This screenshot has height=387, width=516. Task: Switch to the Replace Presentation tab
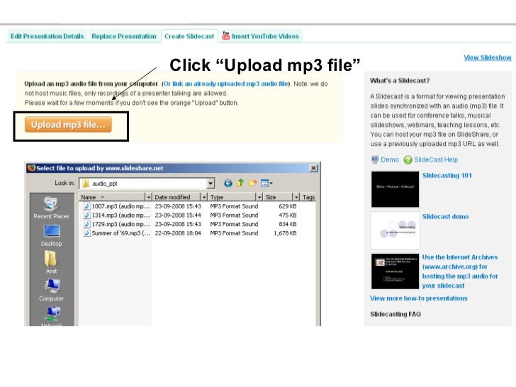tap(124, 36)
